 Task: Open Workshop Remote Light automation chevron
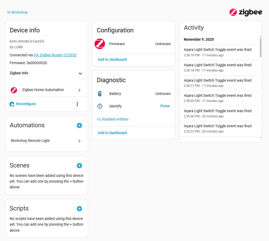pos(79,141)
